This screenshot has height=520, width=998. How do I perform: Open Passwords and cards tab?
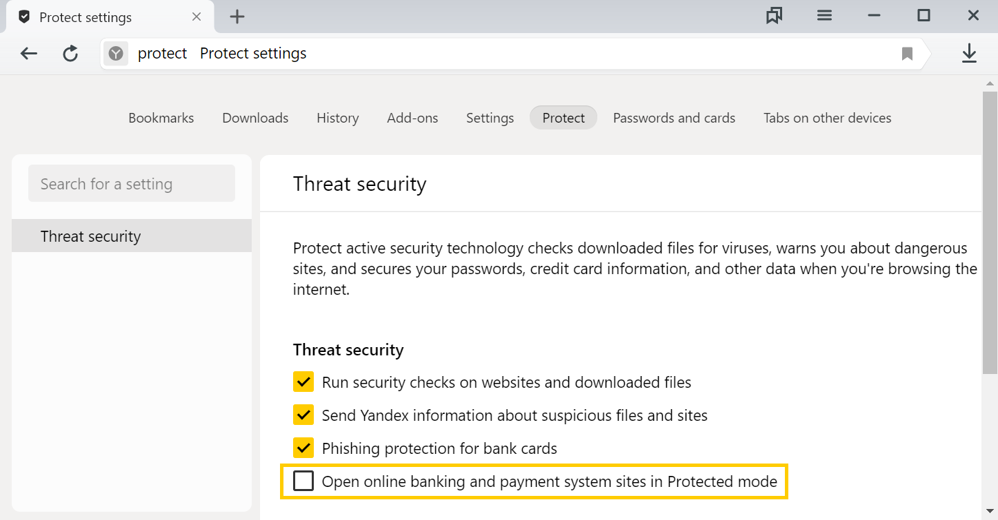[674, 118]
